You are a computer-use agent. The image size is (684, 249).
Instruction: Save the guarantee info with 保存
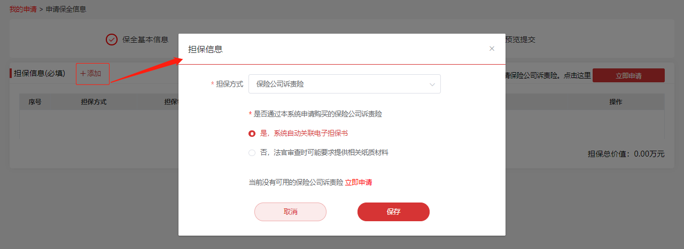393,212
